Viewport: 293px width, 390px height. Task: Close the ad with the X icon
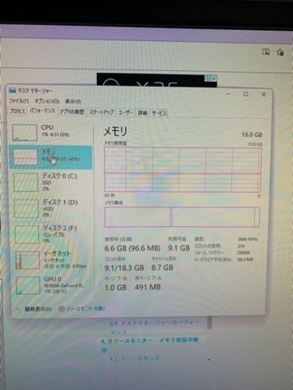[x=214, y=78]
